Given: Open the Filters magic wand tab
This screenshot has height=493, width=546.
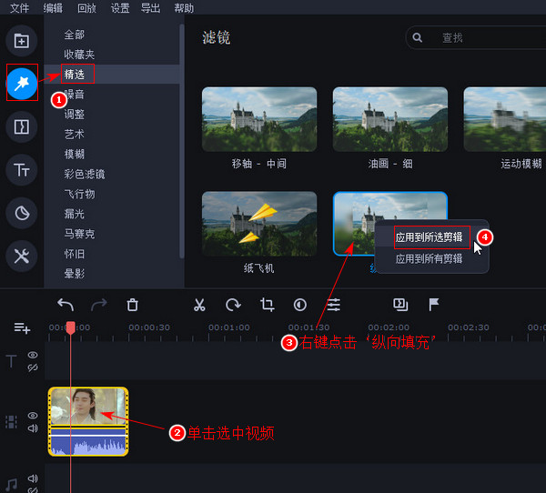Looking at the screenshot, I should (x=22, y=84).
